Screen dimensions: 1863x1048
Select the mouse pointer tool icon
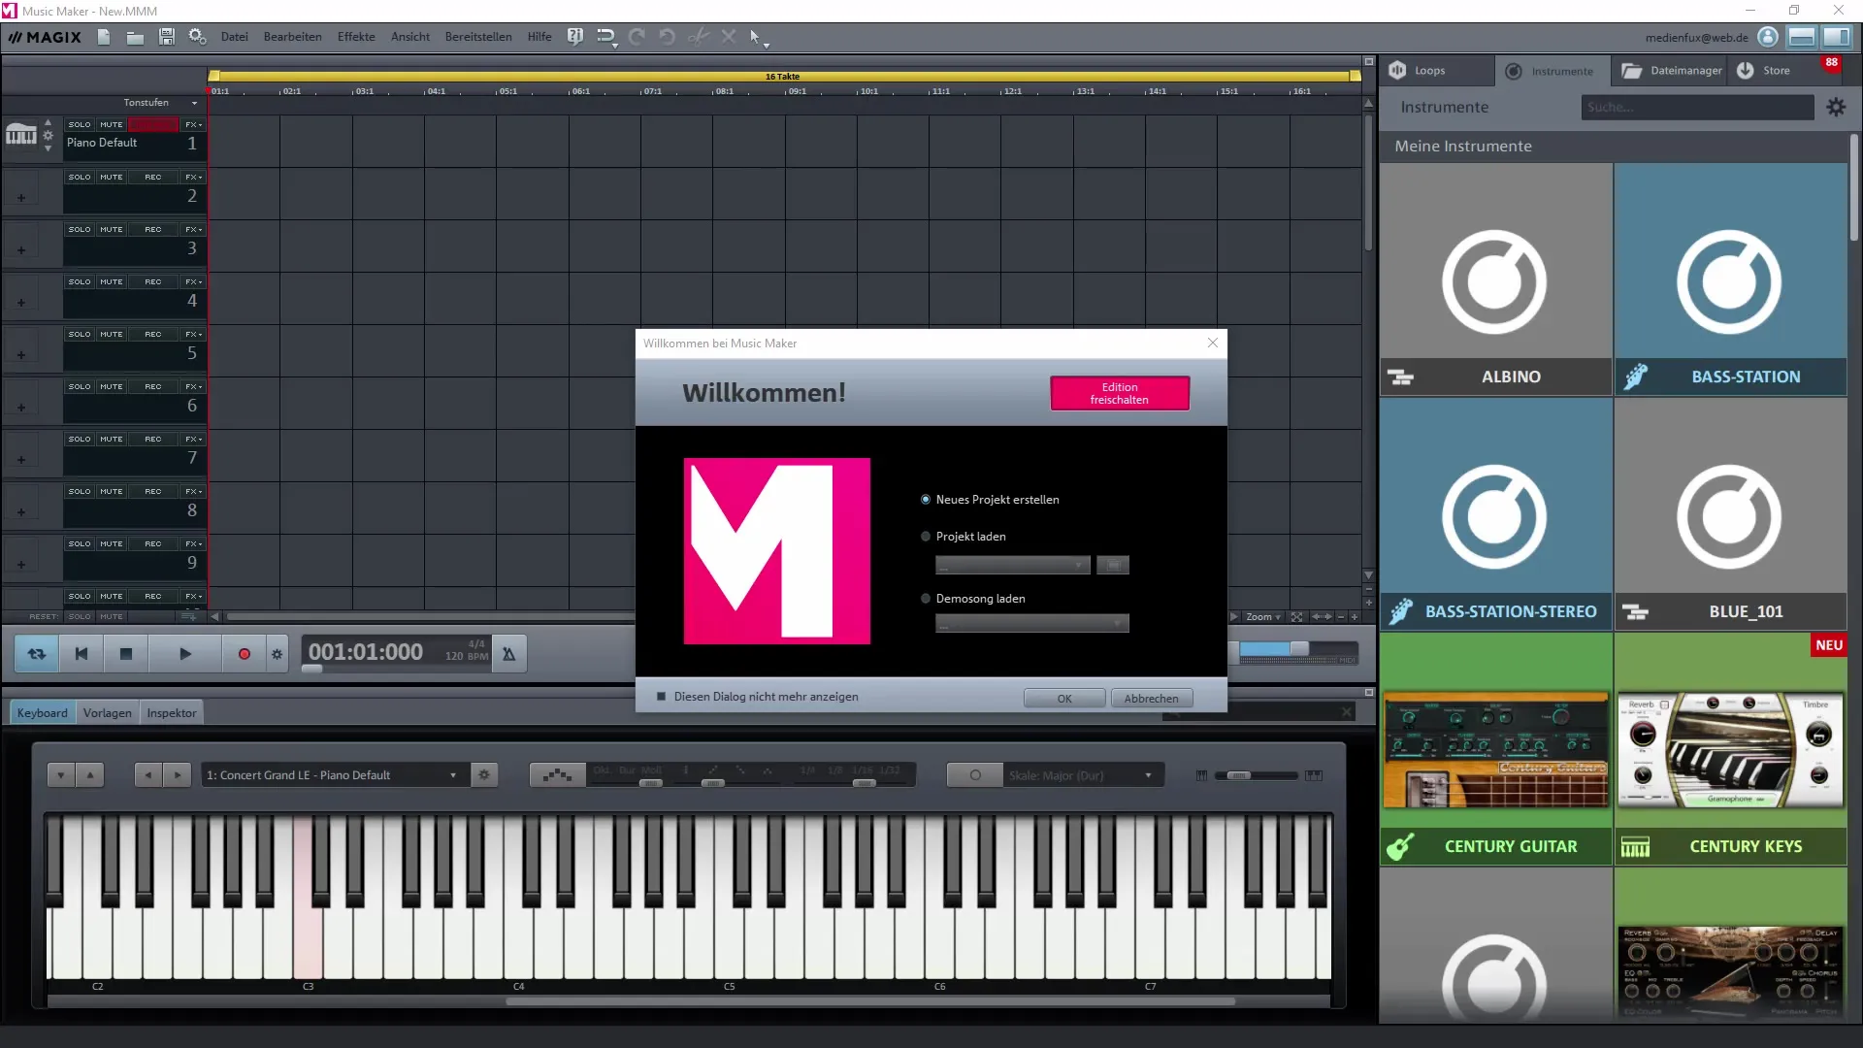tap(756, 37)
